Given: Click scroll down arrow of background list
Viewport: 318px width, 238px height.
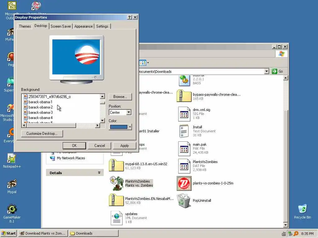Looking at the screenshot, I should (102, 121).
